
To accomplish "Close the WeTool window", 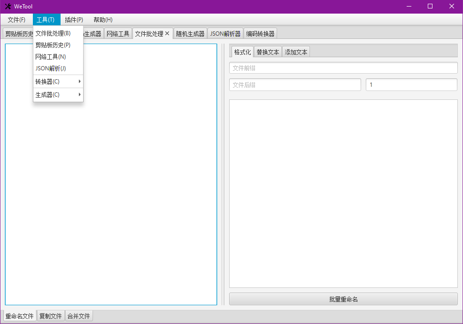I will pos(451,6).
